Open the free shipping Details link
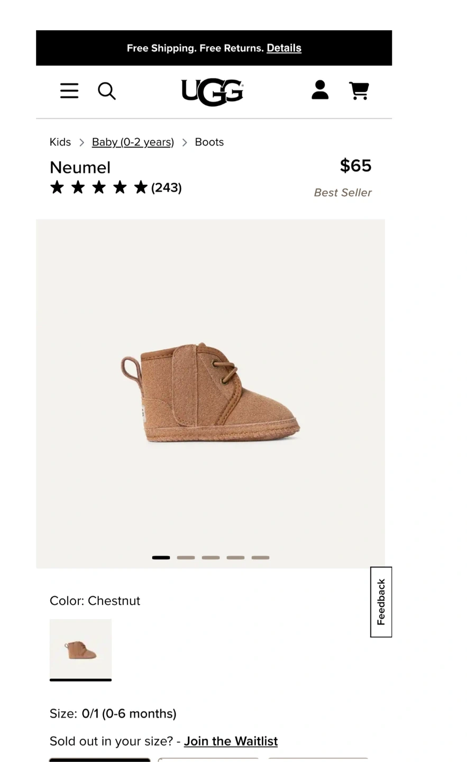Image resolution: width=467 pixels, height=762 pixels. coord(284,48)
